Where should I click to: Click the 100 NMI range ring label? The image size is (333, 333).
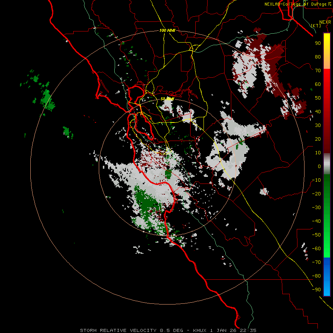pos(167,30)
